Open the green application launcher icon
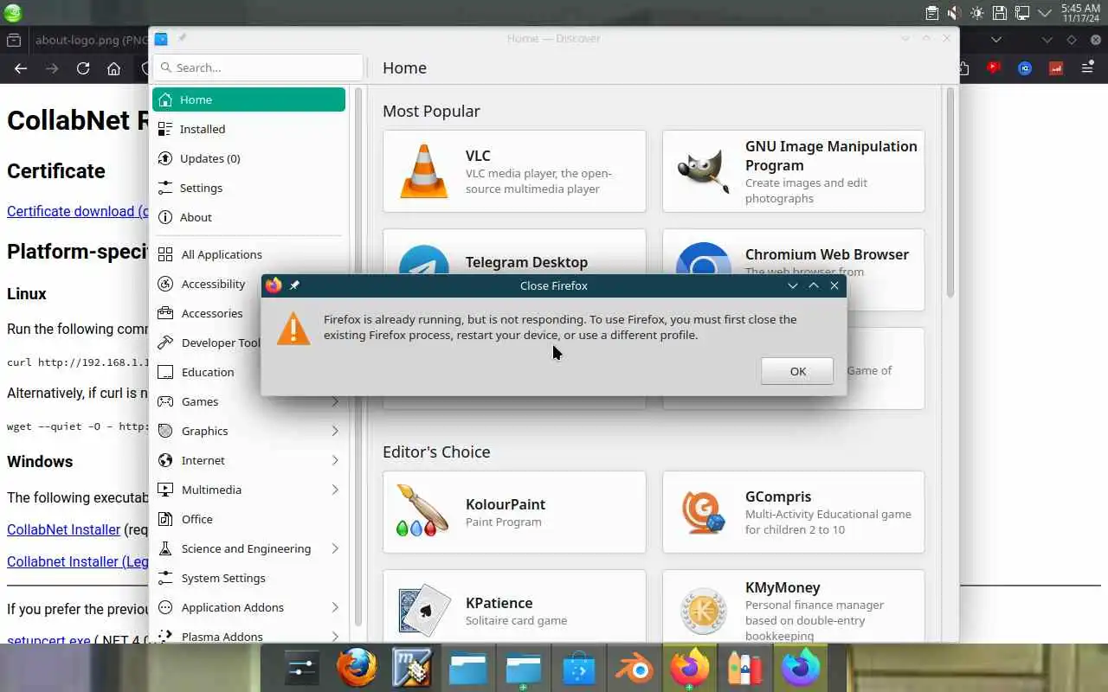The height and width of the screenshot is (692, 1108). [x=13, y=13]
